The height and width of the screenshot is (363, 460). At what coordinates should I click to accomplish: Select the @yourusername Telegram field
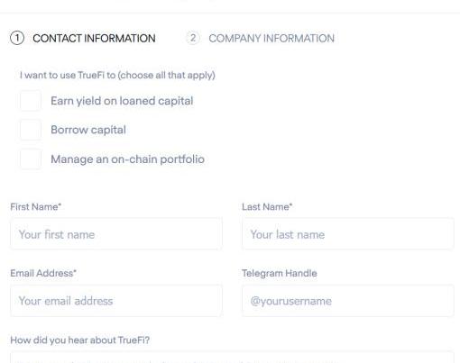click(348, 301)
